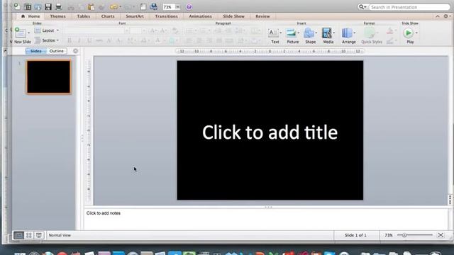Open the Slide Show ribbon tab
Image resolution: width=454 pixels, height=255 pixels.
233,16
